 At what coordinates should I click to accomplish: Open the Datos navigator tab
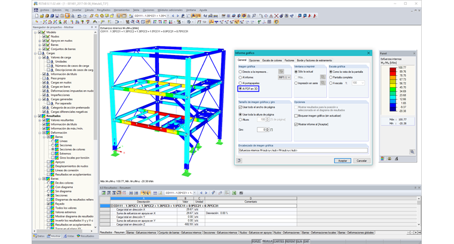(x=39, y=236)
